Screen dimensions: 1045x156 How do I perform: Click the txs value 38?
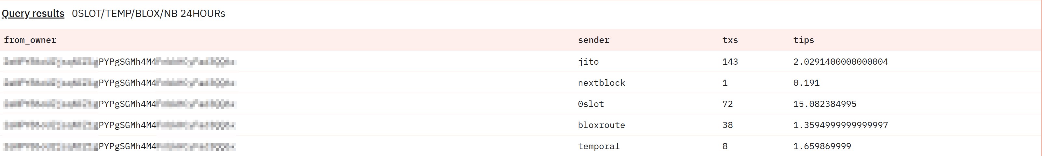click(x=727, y=125)
